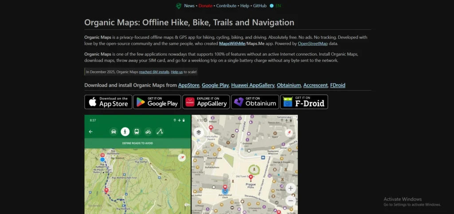Click the blue location dot on hiking map
Image resolution: width=454 pixels, height=214 pixels.
click(x=102, y=160)
